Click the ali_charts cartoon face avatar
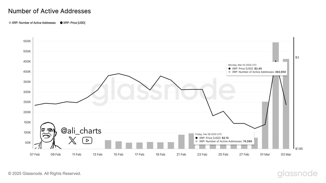 coord(47,135)
